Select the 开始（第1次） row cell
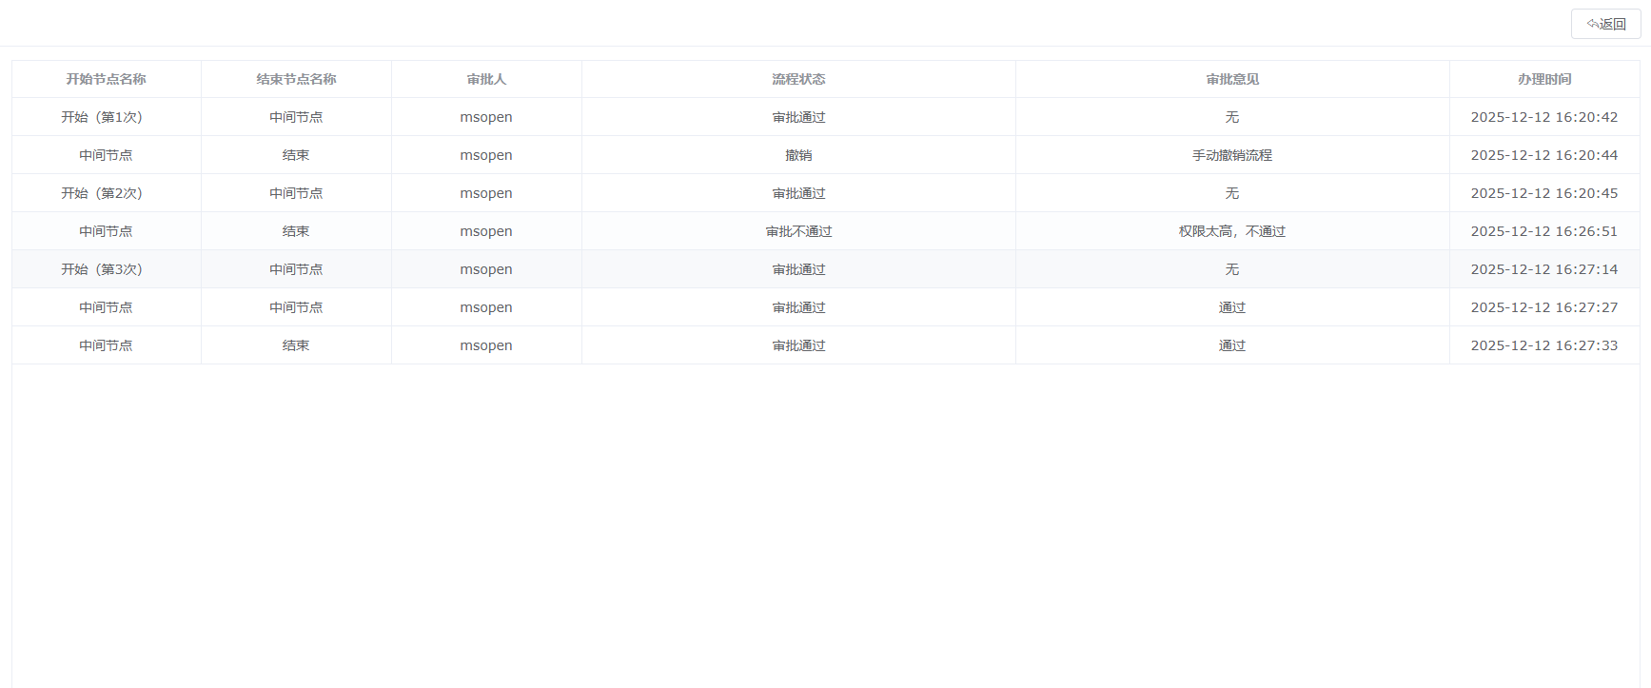 (102, 117)
